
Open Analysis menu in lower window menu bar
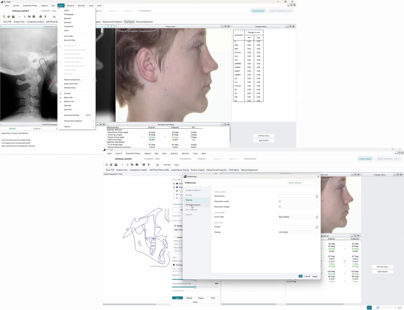(174, 154)
